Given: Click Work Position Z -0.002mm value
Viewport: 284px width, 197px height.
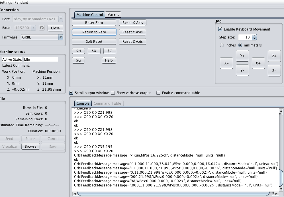Looking at the screenshot, I should tap(21, 89).
